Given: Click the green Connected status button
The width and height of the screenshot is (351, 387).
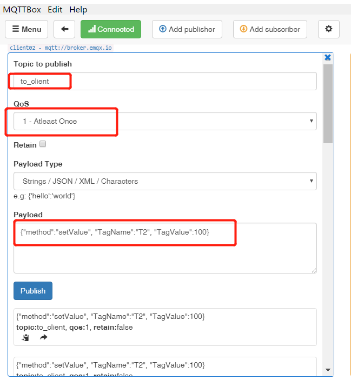Looking at the screenshot, I should tap(111, 29).
